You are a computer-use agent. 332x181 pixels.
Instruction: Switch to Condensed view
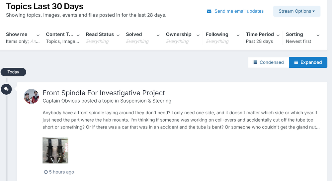click(x=268, y=62)
